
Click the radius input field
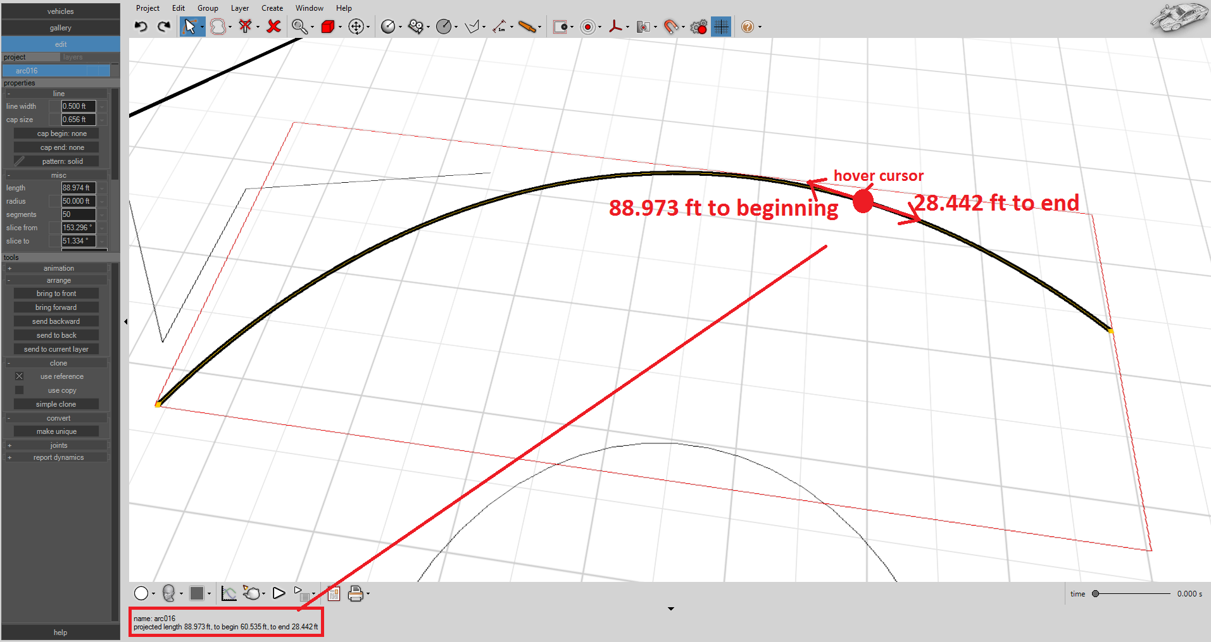click(78, 201)
